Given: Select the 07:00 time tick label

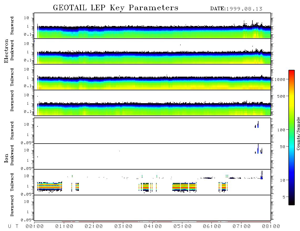Looking at the screenshot, I should pyautogui.click(x=242, y=227).
